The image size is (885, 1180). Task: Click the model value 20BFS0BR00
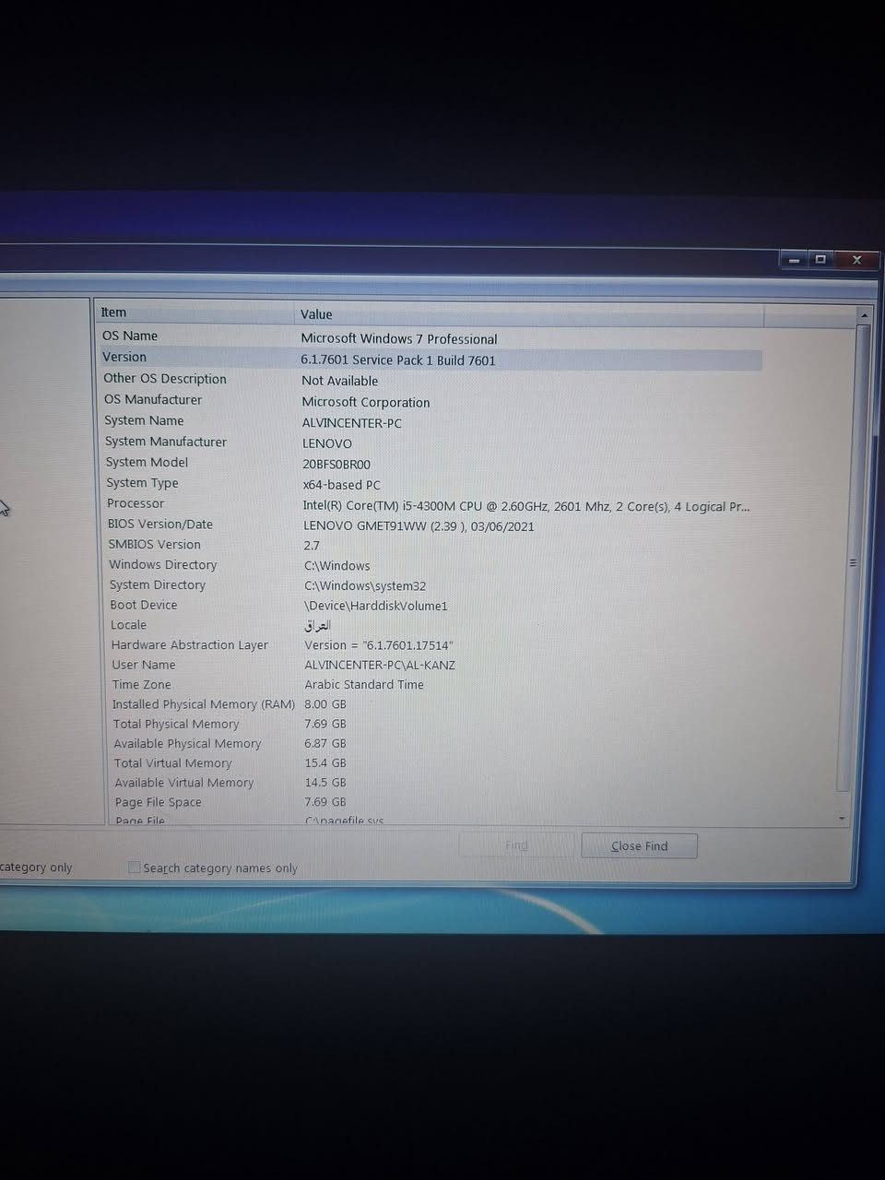(x=336, y=465)
